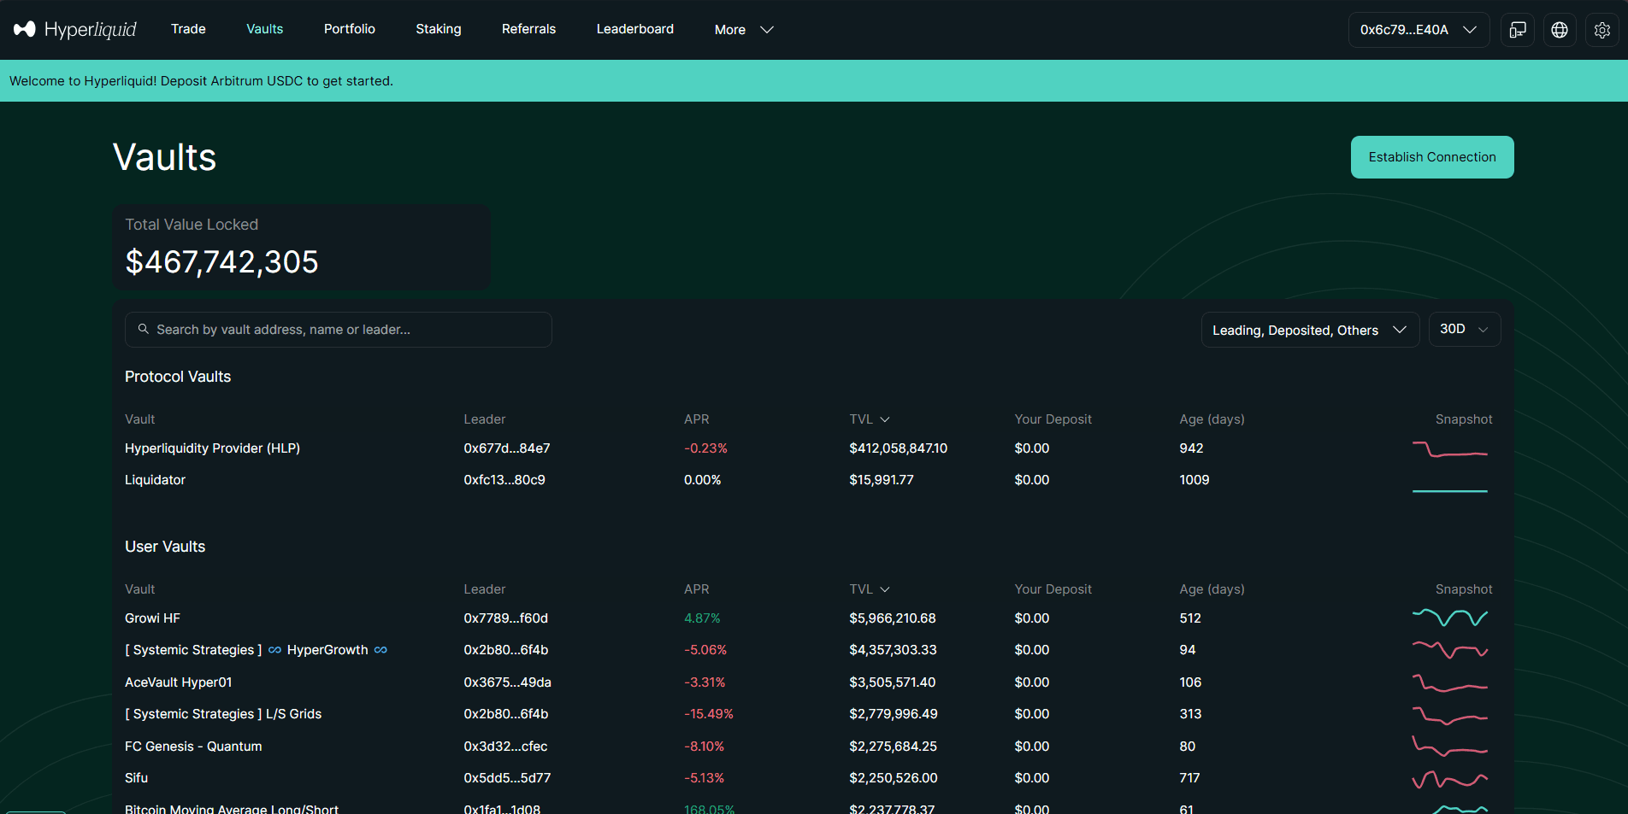
Task: Click the multi-device screen icon
Action: [x=1518, y=30]
